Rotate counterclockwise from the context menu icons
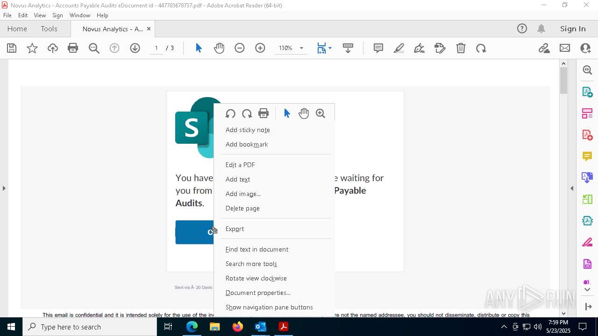598x336 pixels. point(230,113)
